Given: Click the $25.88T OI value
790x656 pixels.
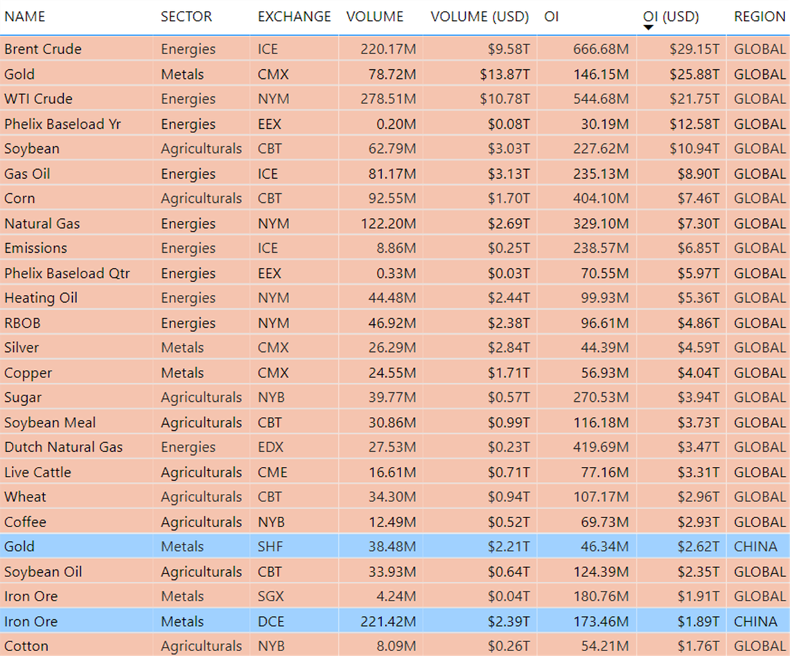Looking at the screenshot, I should tap(694, 74).
